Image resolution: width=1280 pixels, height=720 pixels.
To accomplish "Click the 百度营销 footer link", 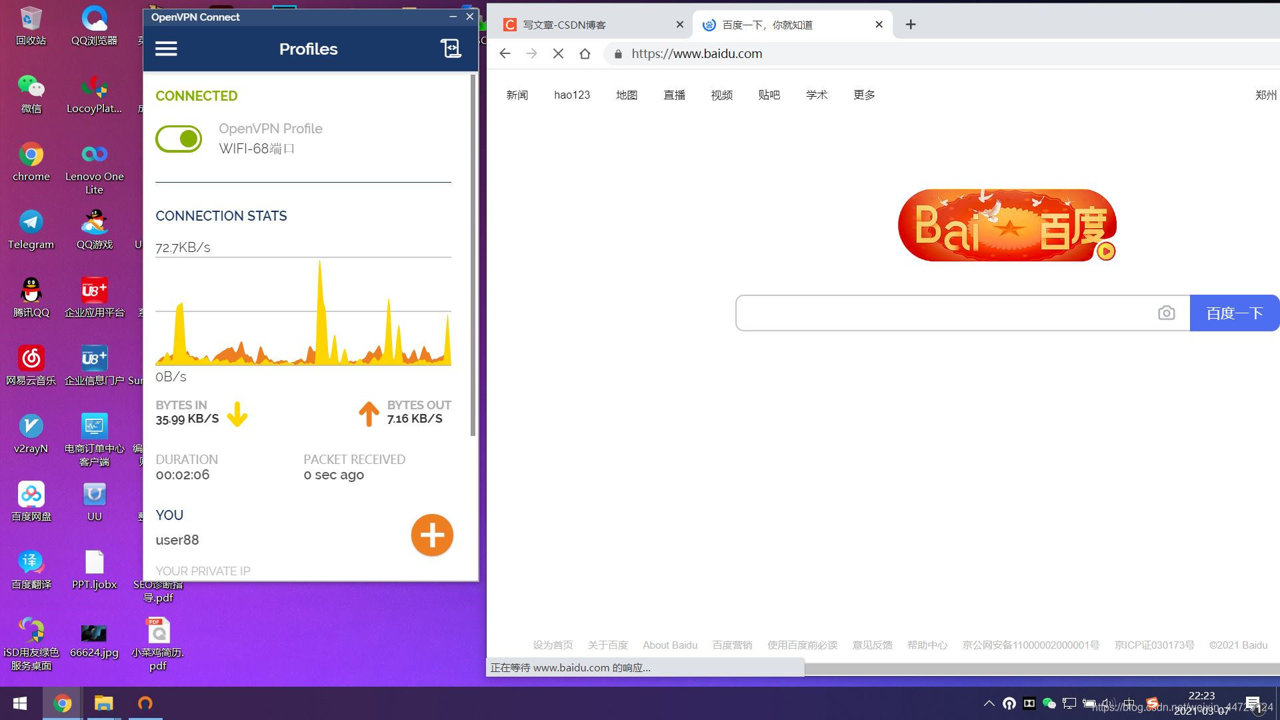I will [732, 645].
